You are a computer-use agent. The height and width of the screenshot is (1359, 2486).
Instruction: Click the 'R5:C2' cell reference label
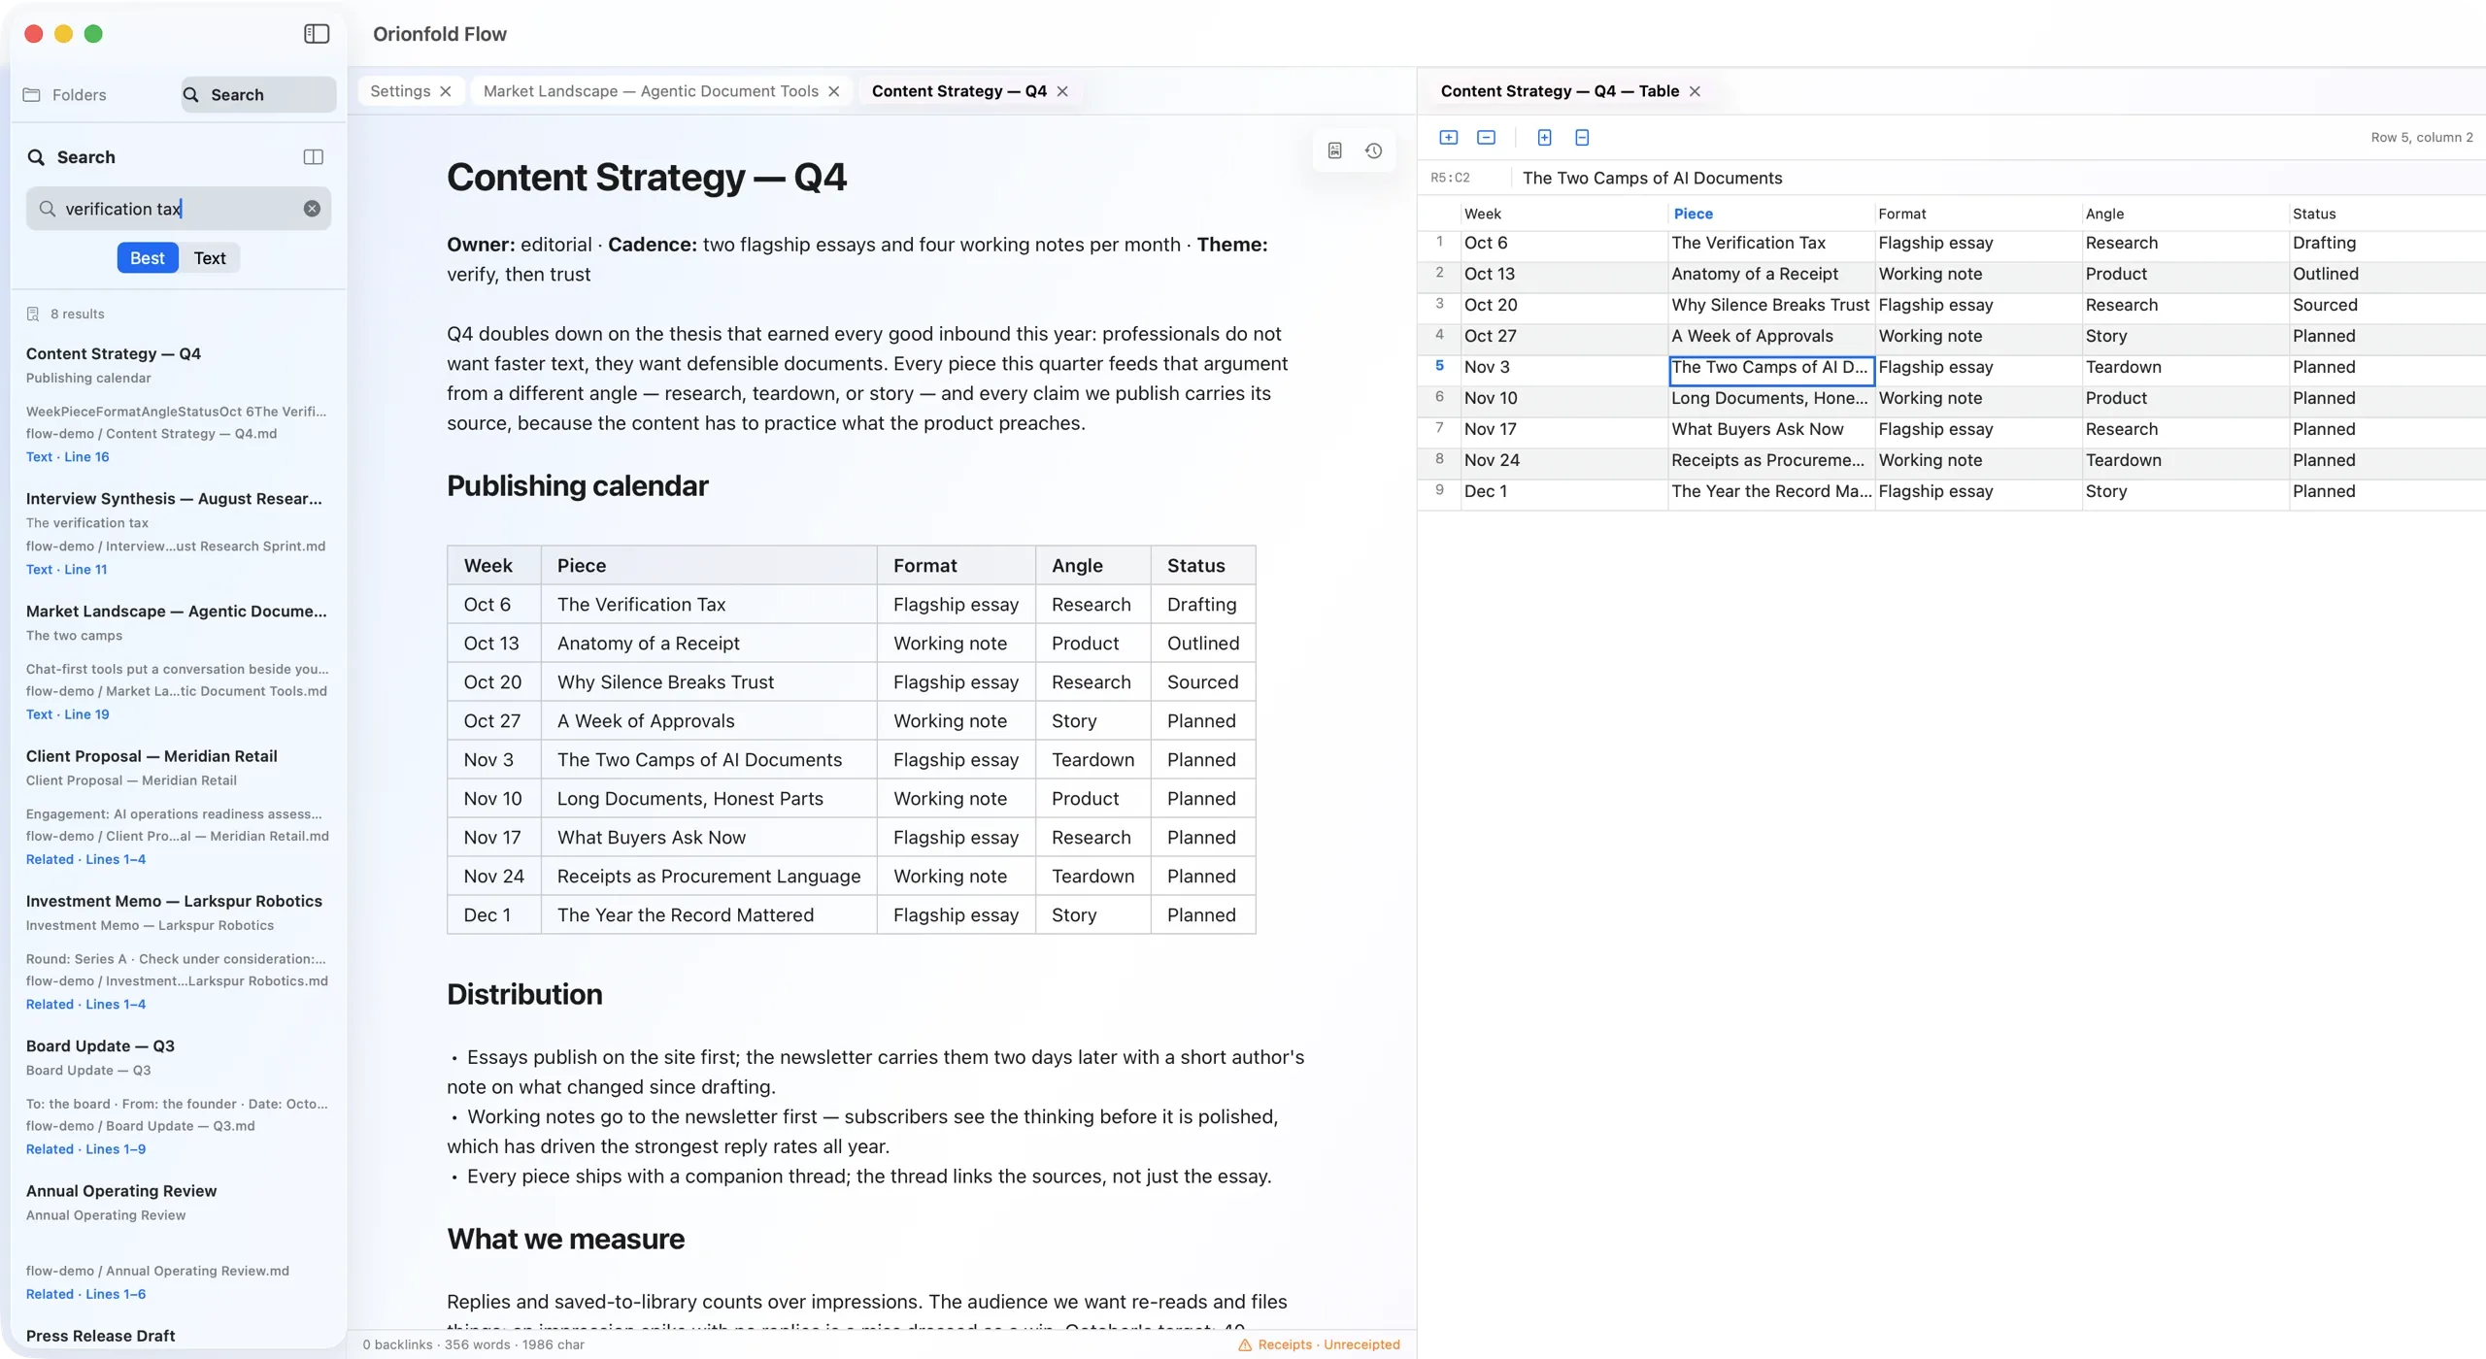1450,178
